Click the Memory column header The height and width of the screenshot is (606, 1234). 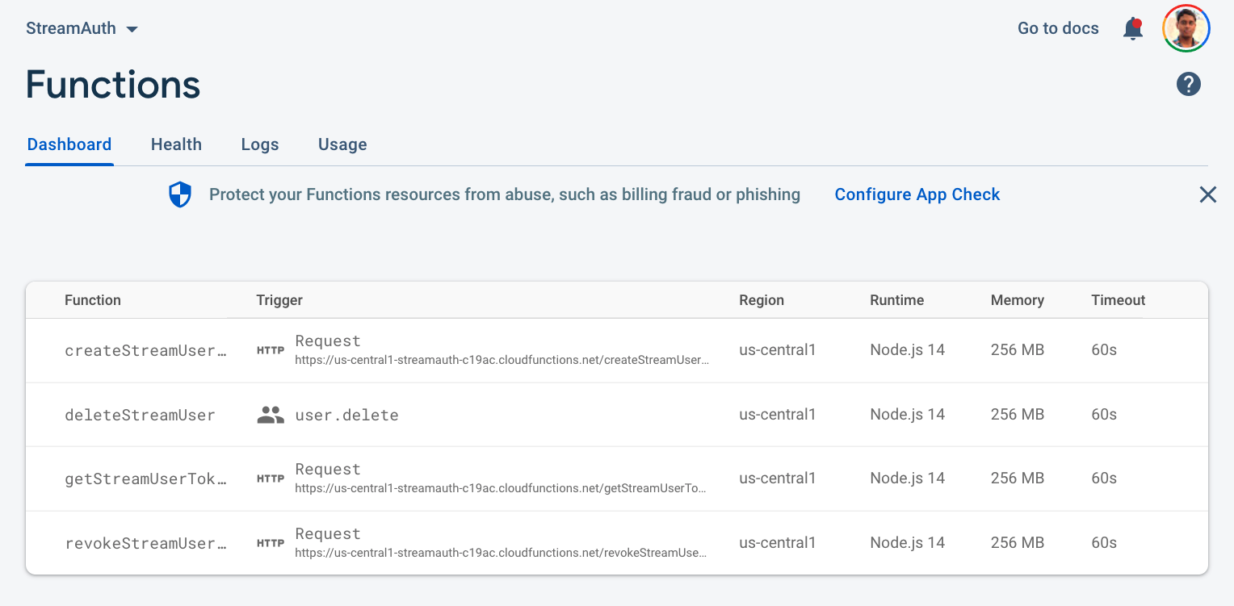[1018, 300]
